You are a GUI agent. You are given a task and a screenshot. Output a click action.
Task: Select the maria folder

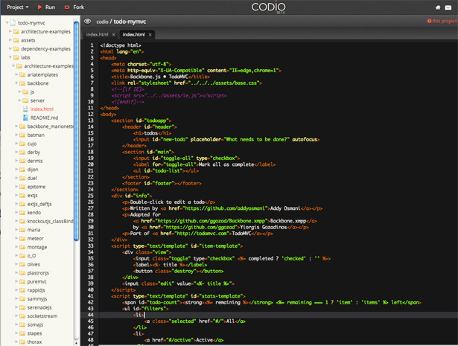(34, 230)
